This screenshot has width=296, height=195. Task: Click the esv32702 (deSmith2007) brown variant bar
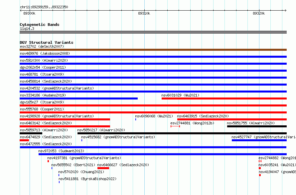click(x=153, y=50)
